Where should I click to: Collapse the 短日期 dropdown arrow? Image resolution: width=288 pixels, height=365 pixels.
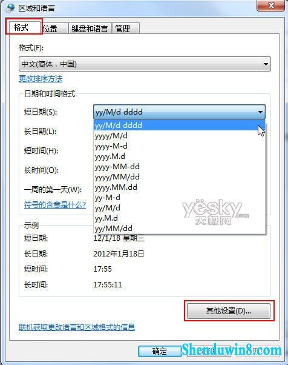260,112
